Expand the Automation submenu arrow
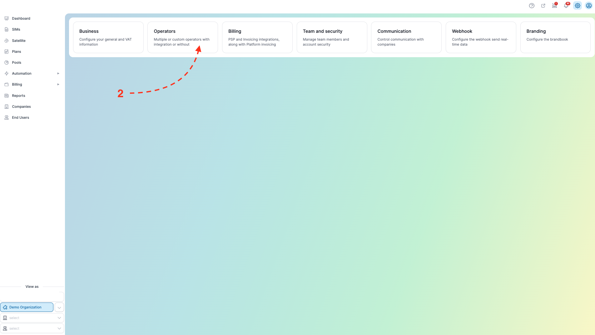595x335 pixels. [x=58, y=73]
